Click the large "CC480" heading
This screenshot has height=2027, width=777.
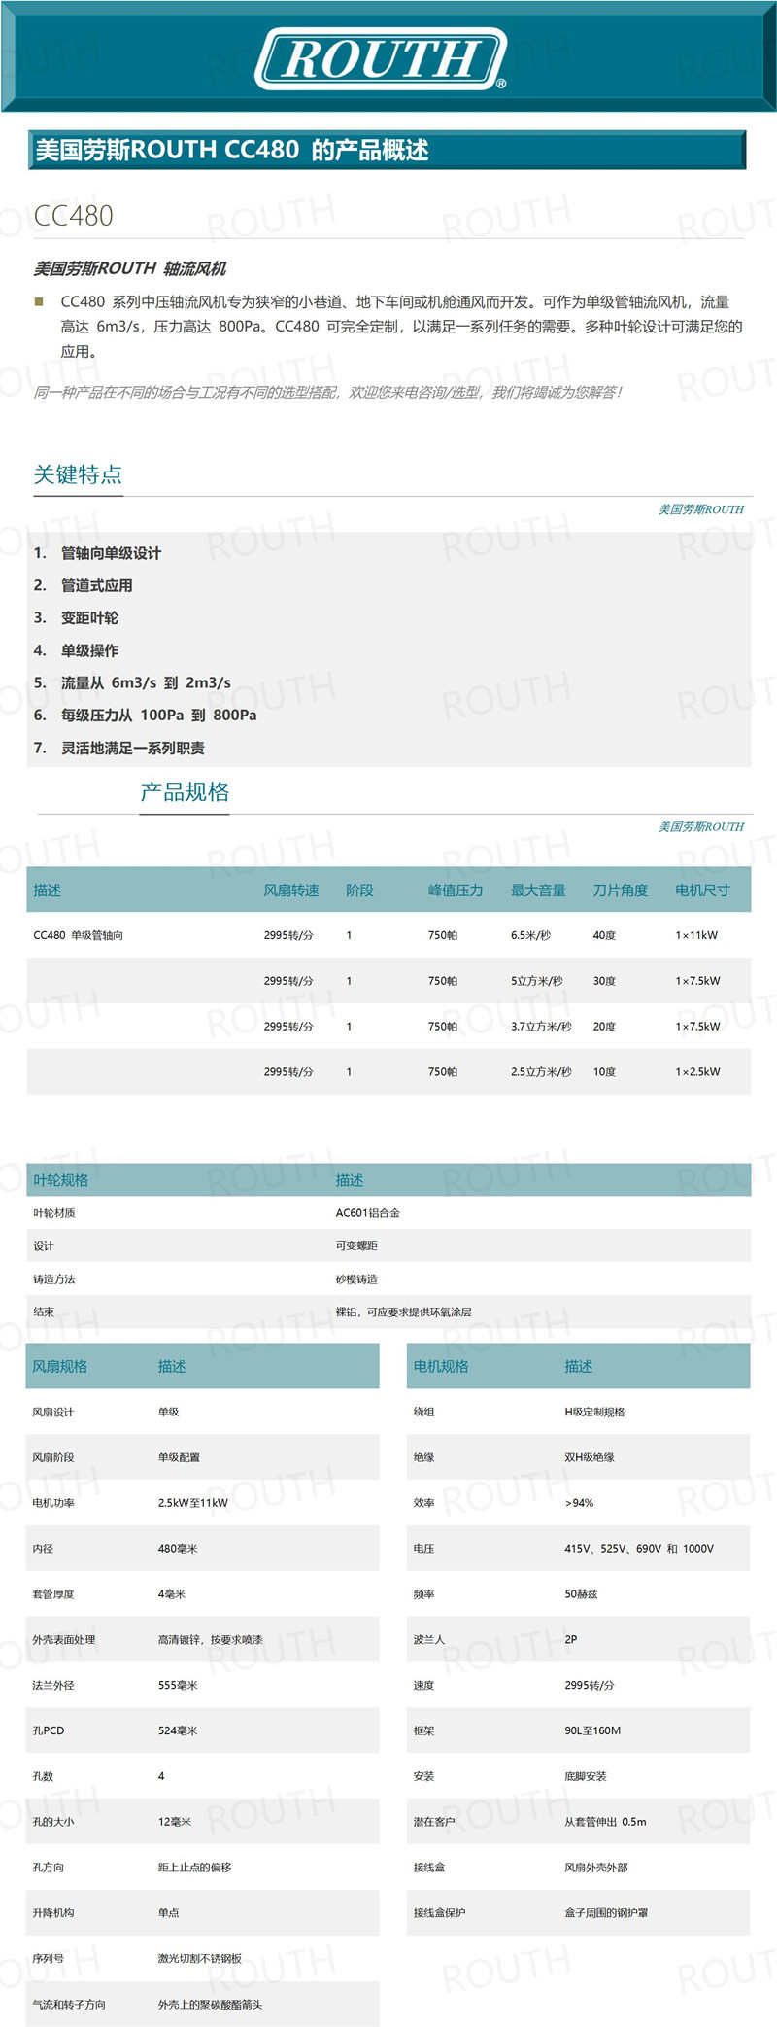(x=74, y=215)
